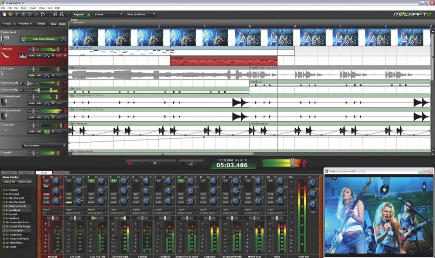Click the +Track button
The image size is (435, 258).
[7, 24]
